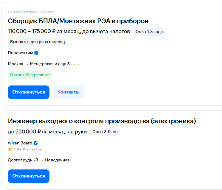222x190 pixels.
Task: Click the Перспектим company name
Action: (x=20, y=53)
